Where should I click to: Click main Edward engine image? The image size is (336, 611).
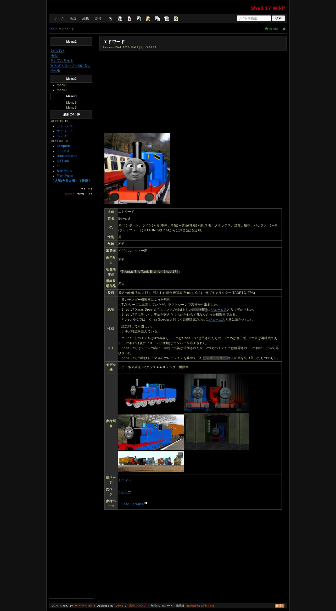click(x=137, y=169)
